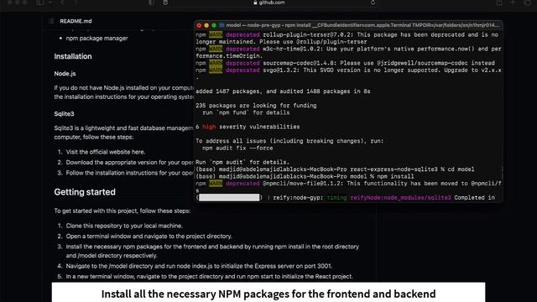Click rollup-plugin-terser deprecated warning line
The width and height of the screenshot is (537, 302).
click(347, 39)
